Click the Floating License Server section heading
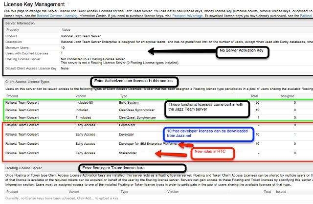This screenshot has width=313, height=204. [23, 168]
